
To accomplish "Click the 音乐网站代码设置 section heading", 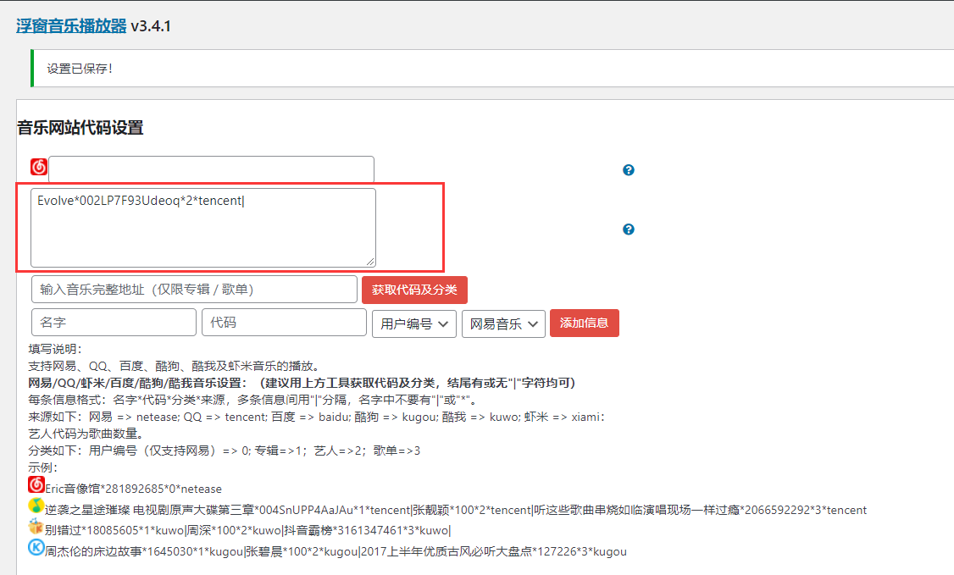I will click(x=80, y=128).
